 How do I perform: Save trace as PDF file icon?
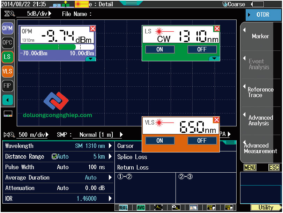pos(211,207)
